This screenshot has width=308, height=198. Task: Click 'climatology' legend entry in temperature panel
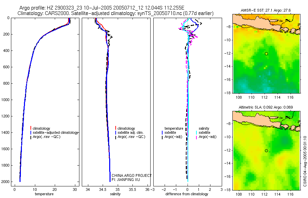[x=41, y=128]
